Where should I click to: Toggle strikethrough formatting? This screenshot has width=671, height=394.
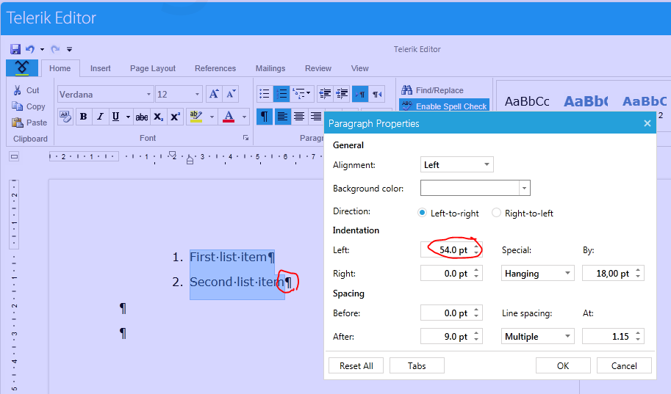tap(142, 116)
